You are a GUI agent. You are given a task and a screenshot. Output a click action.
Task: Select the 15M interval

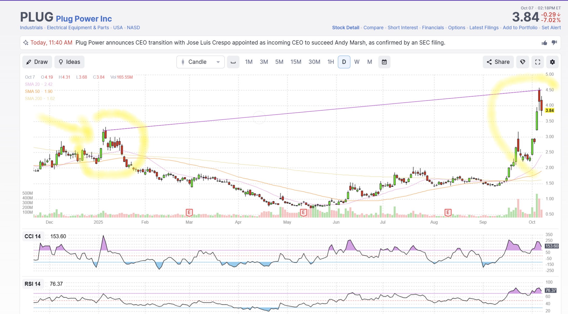[296, 62]
